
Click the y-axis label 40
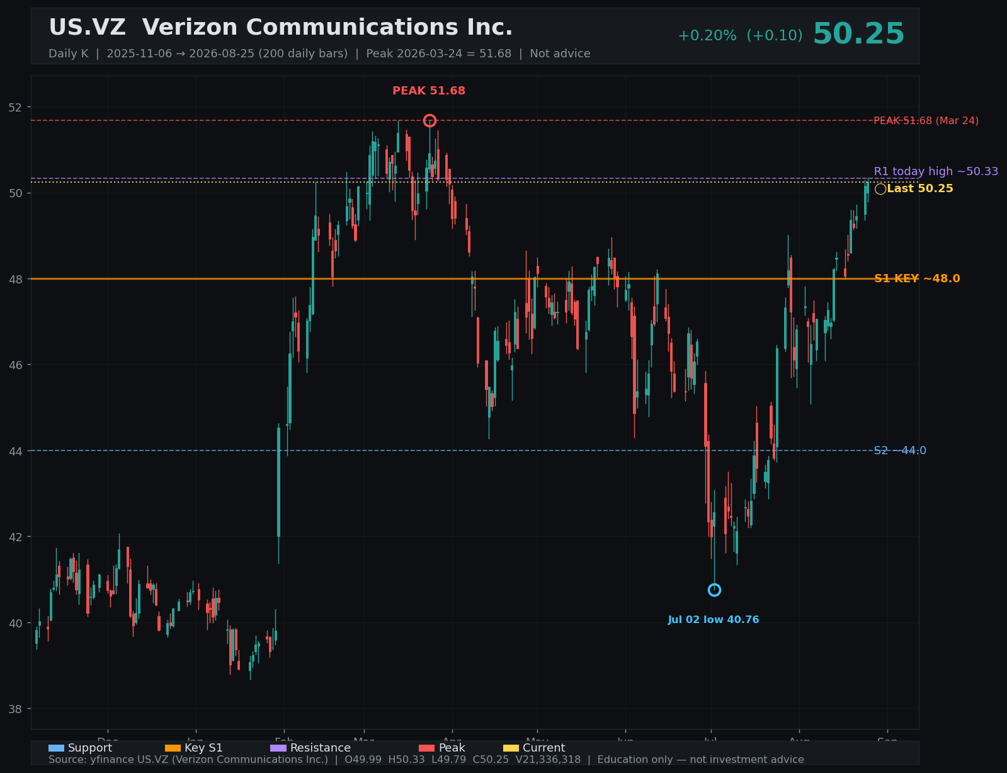click(x=15, y=623)
